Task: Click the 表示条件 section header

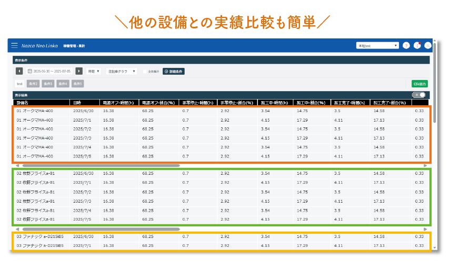Action: coord(221,60)
